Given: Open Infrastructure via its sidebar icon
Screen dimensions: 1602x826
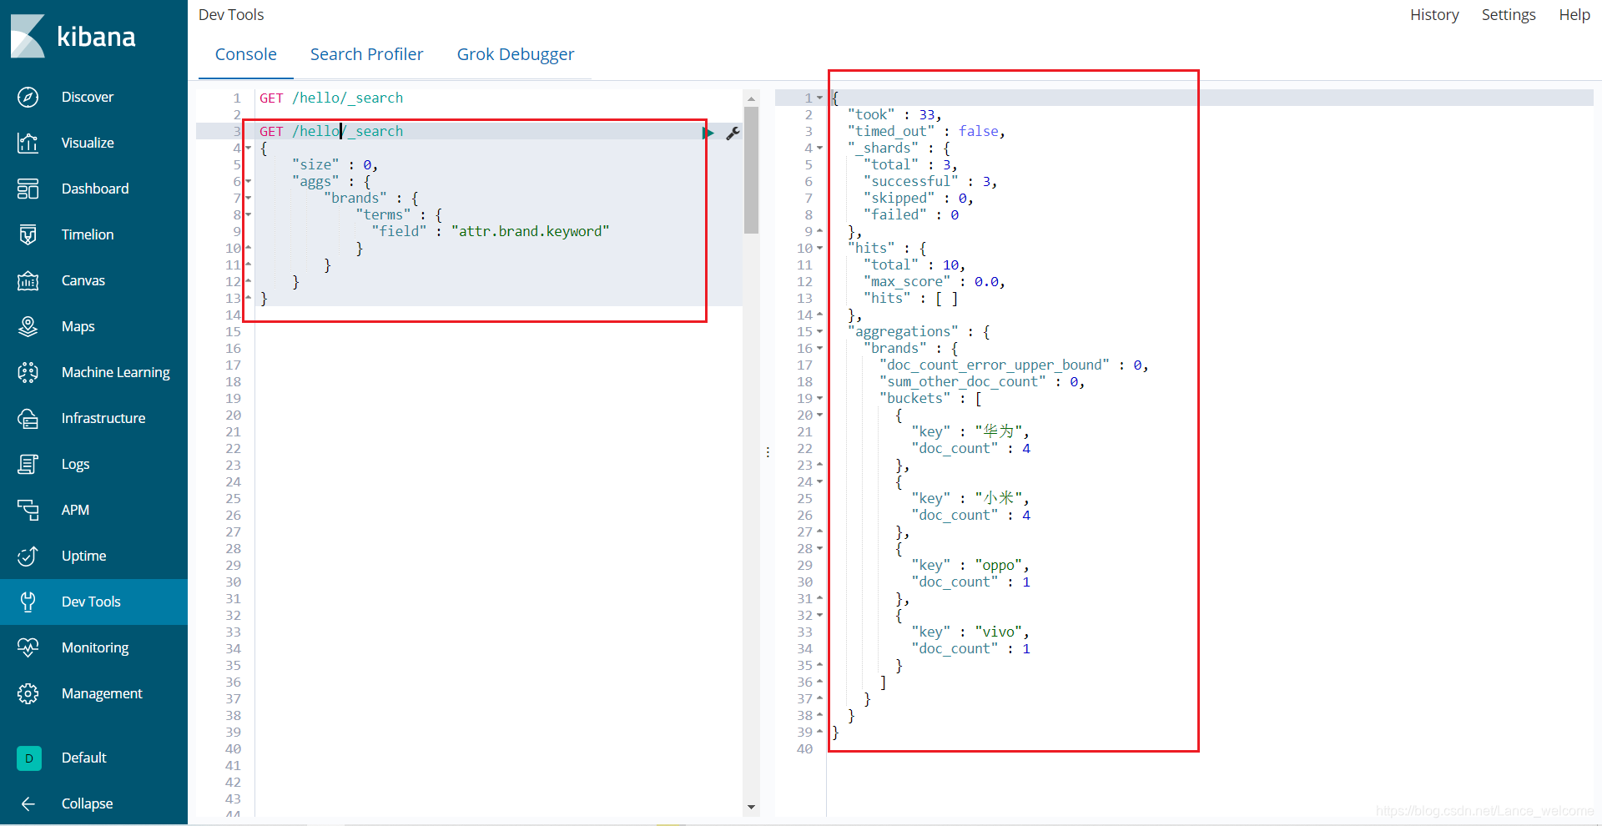Looking at the screenshot, I should tap(28, 418).
